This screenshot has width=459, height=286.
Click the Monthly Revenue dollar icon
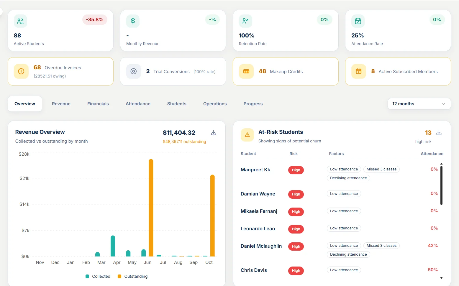point(133,21)
